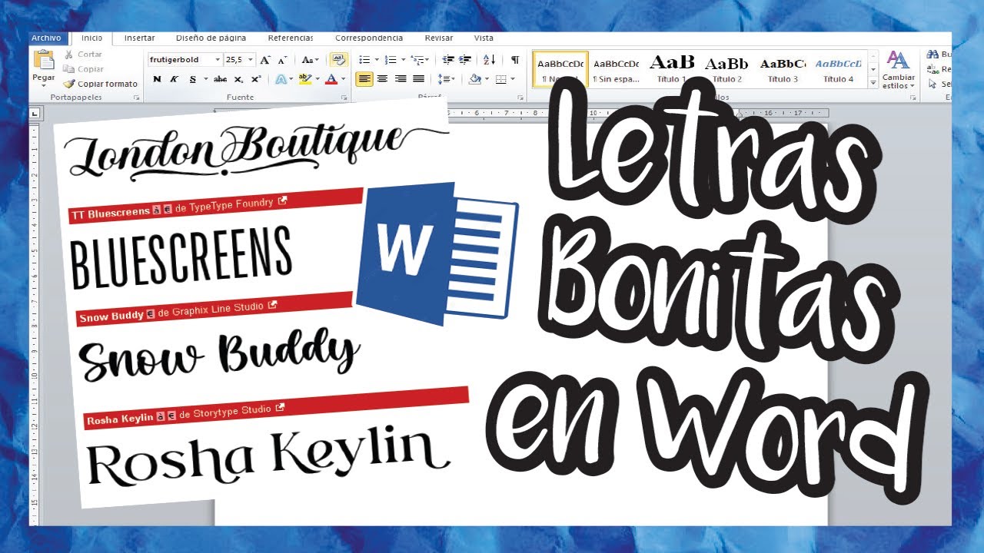Toggle show paragraph marks ¶
This screenshot has height=553, width=984.
click(x=514, y=60)
